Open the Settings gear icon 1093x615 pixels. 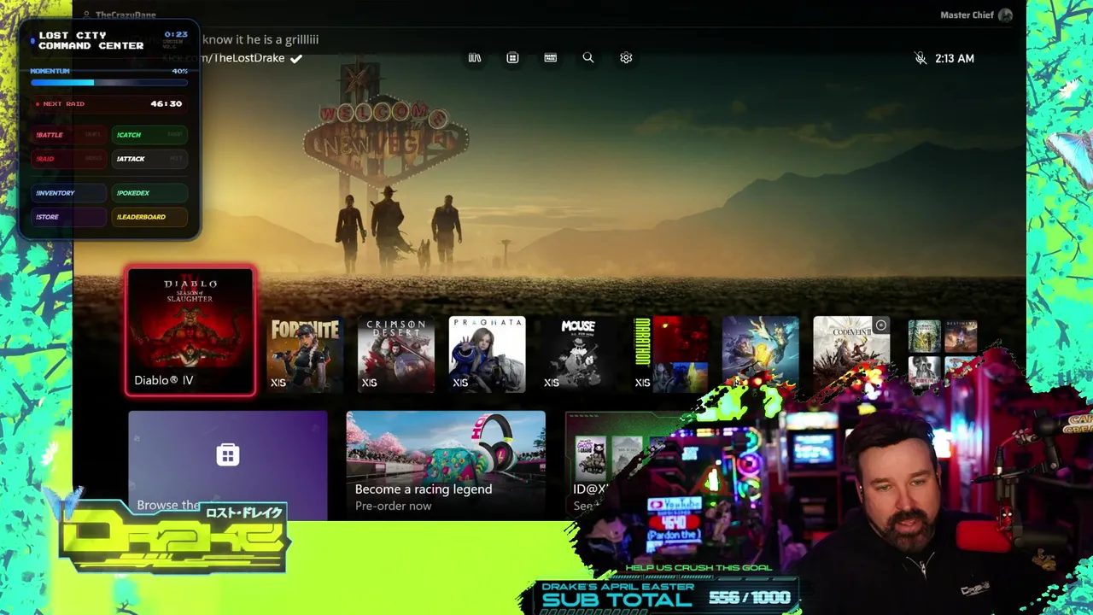coord(626,58)
